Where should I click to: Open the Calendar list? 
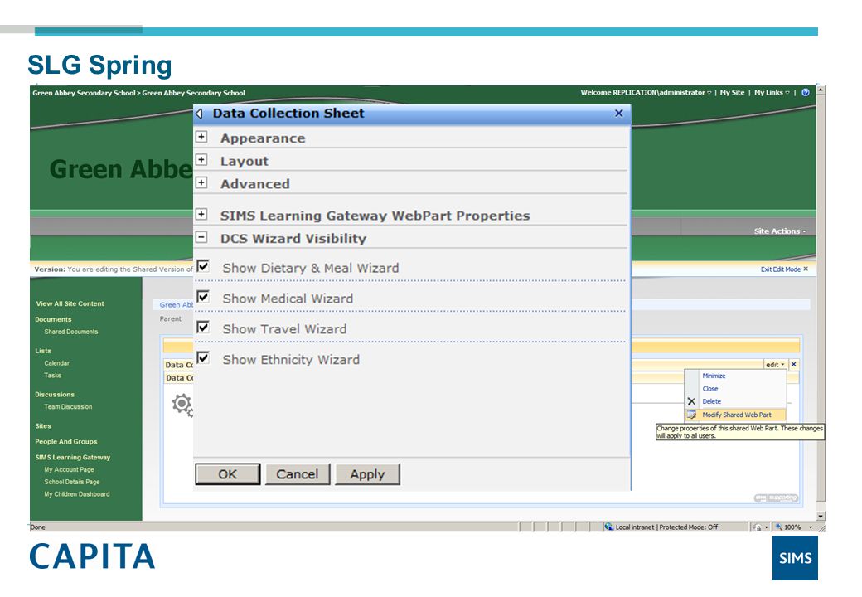click(56, 363)
